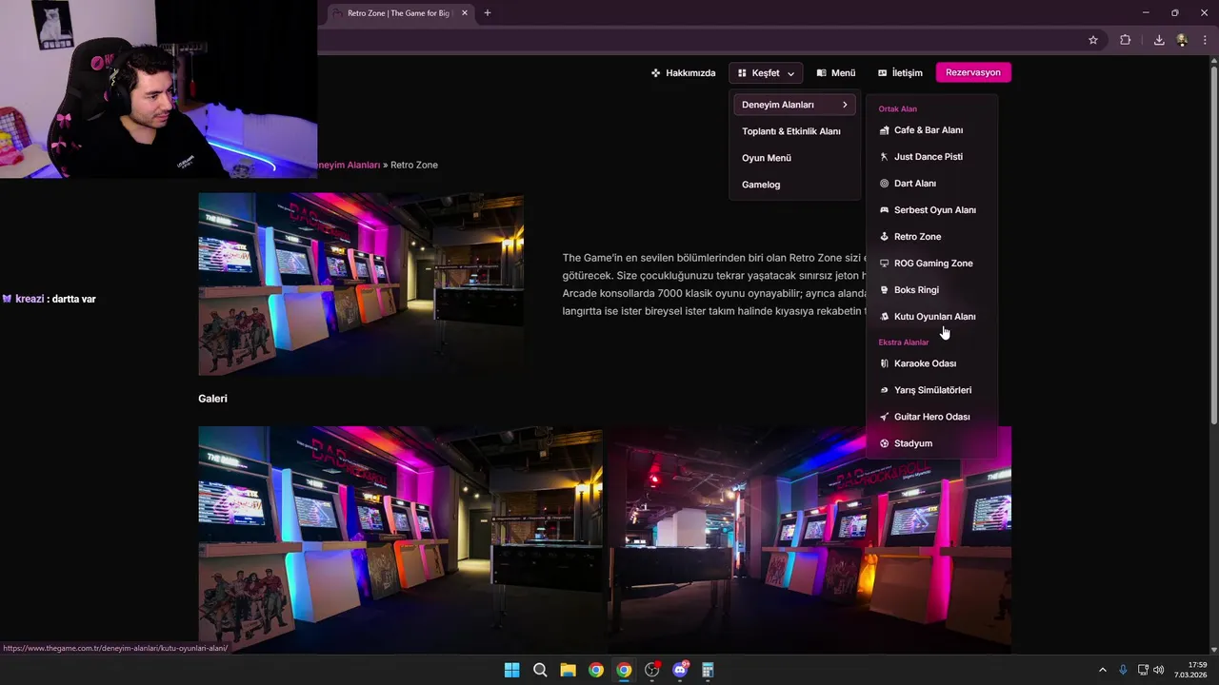The image size is (1219, 685).
Task: Open the browser profile avatar
Action: pos(1182,40)
